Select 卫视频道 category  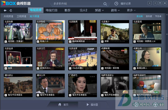point(22,16)
